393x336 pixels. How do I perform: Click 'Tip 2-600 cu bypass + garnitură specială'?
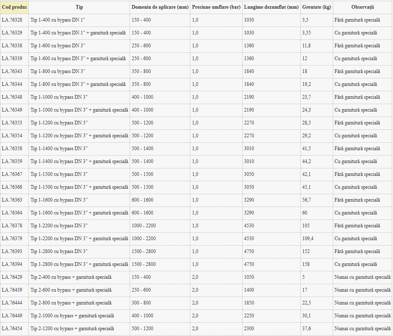pyautogui.click(x=71, y=290)
